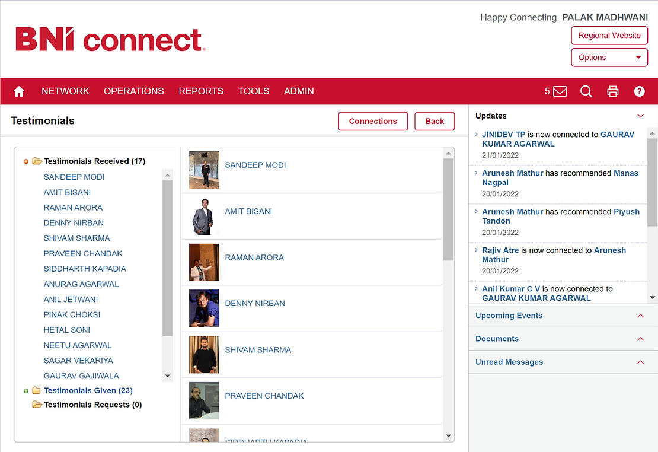Image resolution: width=658 pixels, height=452 pixels.
Task: Expand the Unread Messages section
Action: coord(640,362)
